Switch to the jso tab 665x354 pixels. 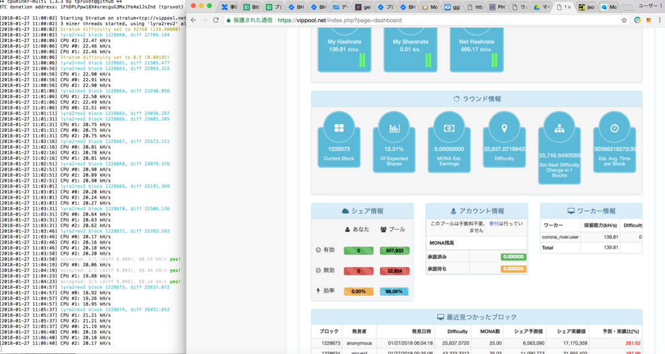[x=586, y=7]
